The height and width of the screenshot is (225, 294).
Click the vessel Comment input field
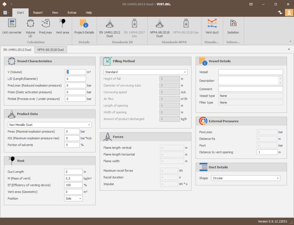click(251, 89)
